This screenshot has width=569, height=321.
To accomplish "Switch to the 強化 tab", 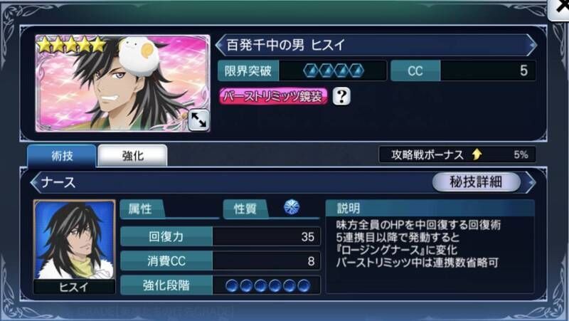I will click(x=133, y=156).
